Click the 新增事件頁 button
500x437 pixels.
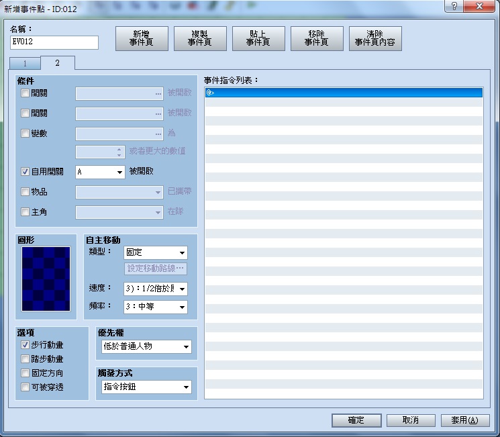[x=142, y=38]
